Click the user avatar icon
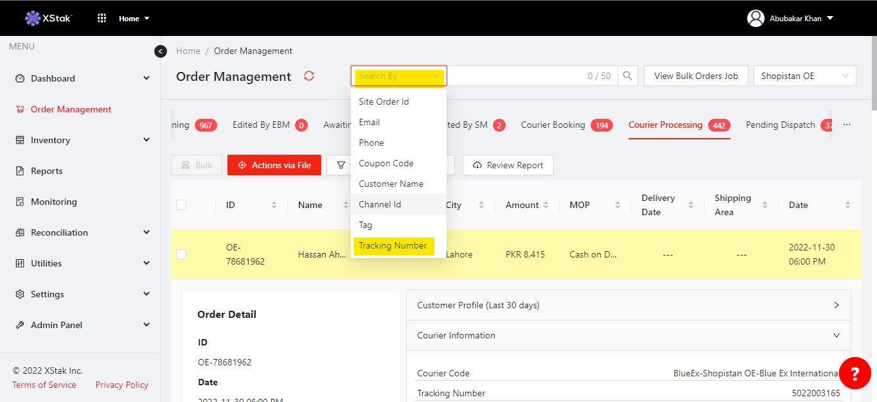Image resolution: width=877 pixels, height=402 pixels. click(756, 18)
